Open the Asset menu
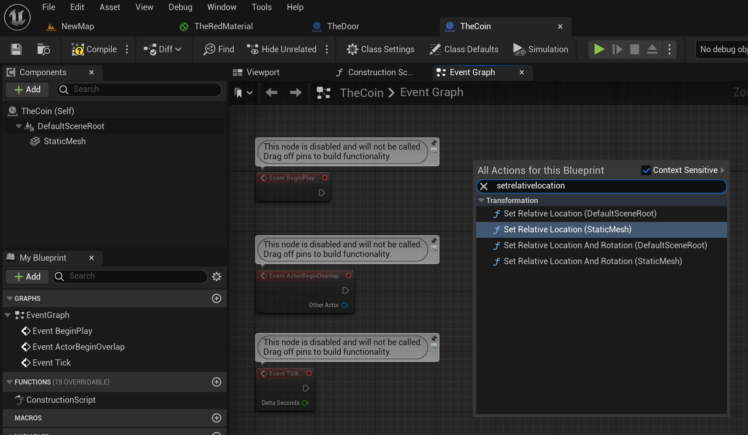Viewport: 748px width, 435px height. 110,7
